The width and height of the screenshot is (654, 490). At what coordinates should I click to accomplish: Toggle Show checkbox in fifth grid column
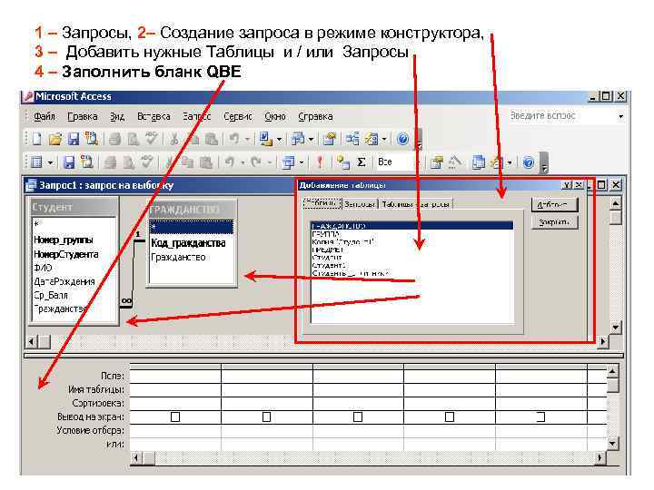click(x=540, y=416)
